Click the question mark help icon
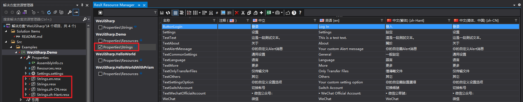 point(300,13)
